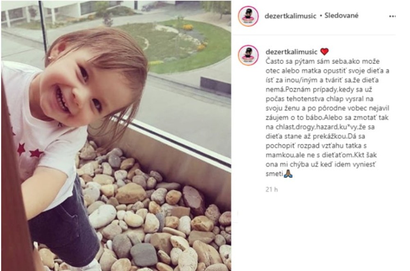Click the red stars on the child's shirt
Screen dimensions: 410x271
click(x=30, y=151)
